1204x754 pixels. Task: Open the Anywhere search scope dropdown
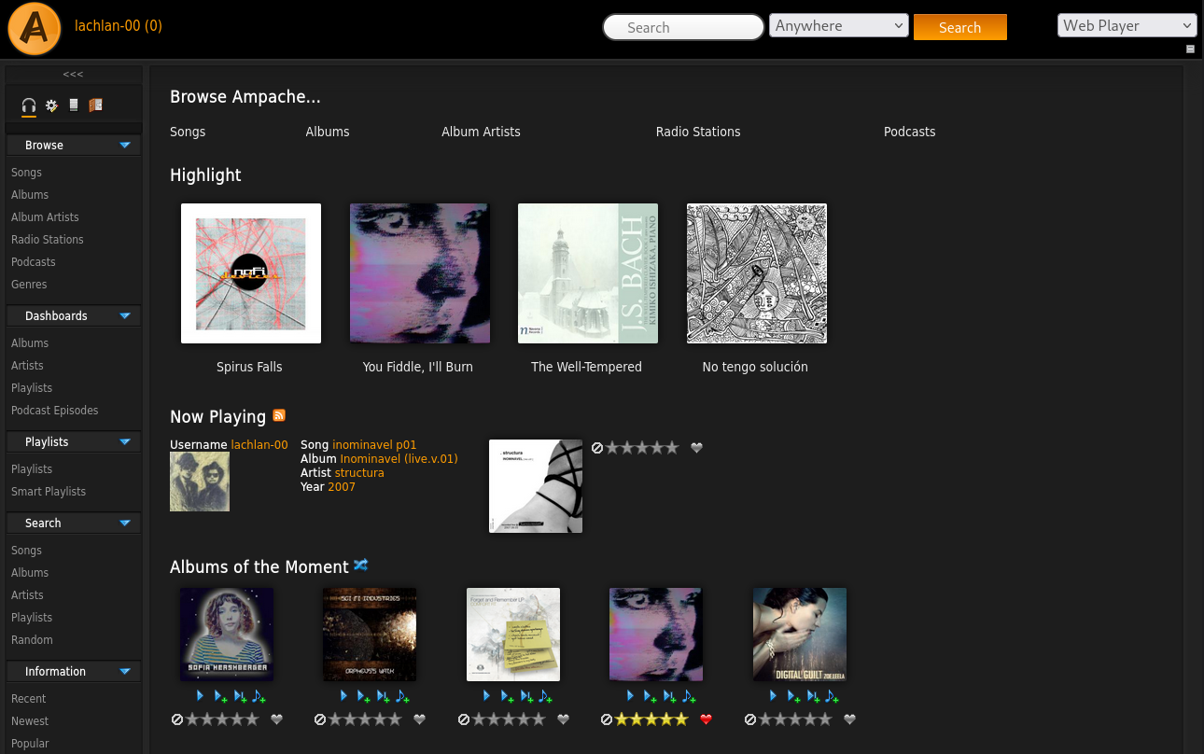pyautogui.click(x=837, y=26)
